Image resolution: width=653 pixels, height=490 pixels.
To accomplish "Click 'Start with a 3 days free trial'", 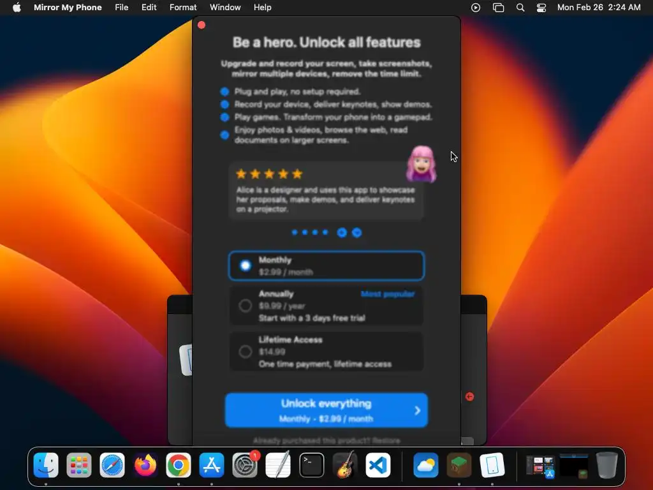I will [x=312, y=318].
